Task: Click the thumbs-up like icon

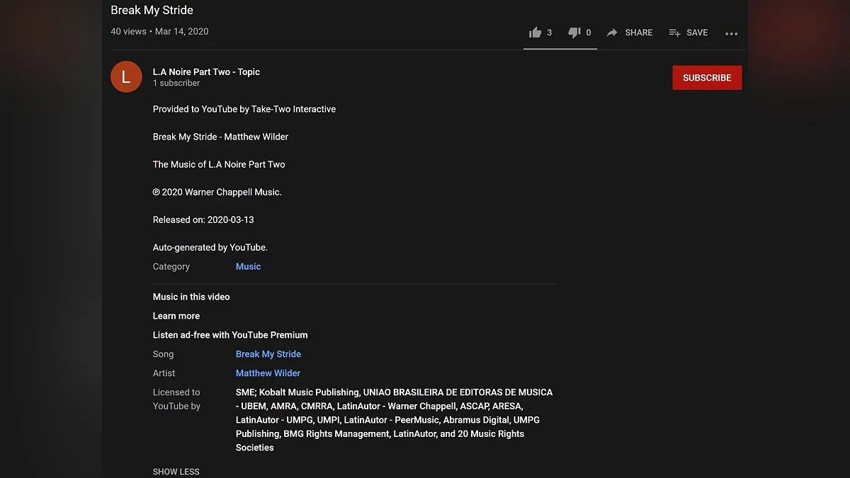Action: point(535,33)
